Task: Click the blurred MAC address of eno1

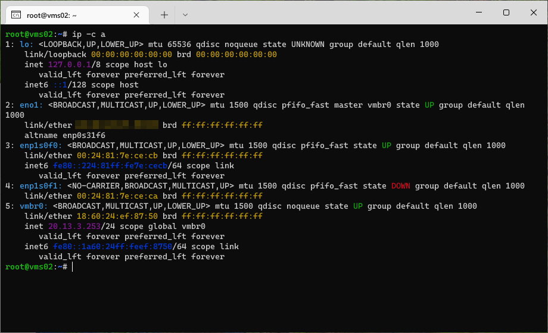Action: 117,125
